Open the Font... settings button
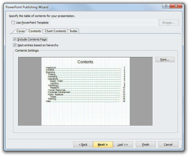The height and width of the screenshot is (156, 189). (165, 60)
